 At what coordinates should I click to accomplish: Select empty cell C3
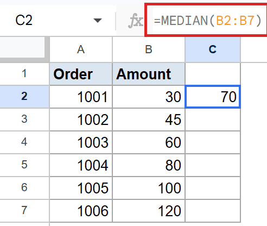213,120
